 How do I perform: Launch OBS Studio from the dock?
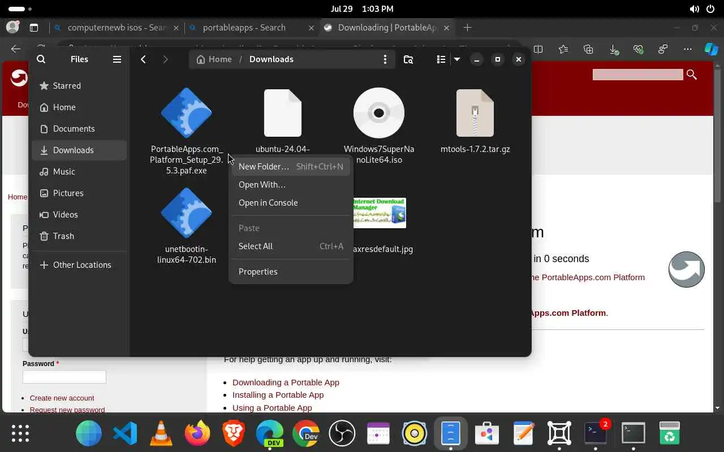coord(342,433)
